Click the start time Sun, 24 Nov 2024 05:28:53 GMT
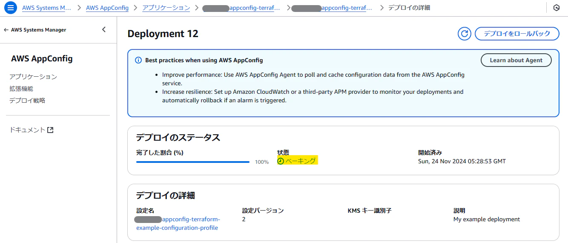The image size is (568, 243). coord(462,161)
